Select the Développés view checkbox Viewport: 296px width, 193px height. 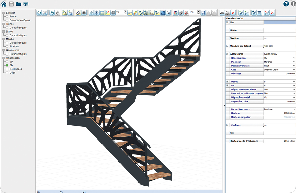(x=7, y=69)
